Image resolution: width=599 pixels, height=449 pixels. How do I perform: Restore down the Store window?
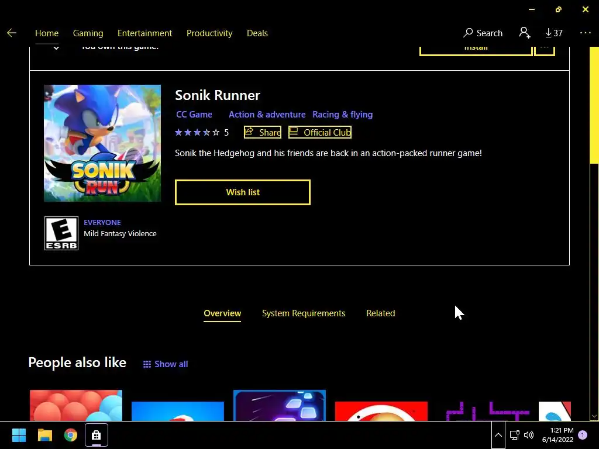pyautogui.click(x=559, y=9)
